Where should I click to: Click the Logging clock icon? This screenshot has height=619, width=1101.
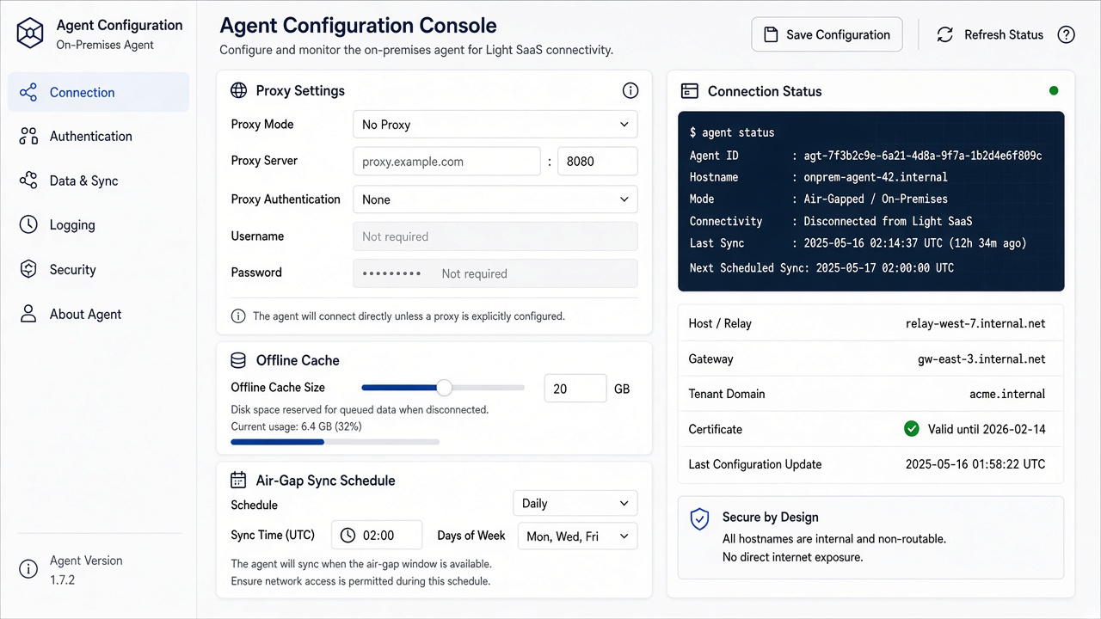(x=28, y=224)
